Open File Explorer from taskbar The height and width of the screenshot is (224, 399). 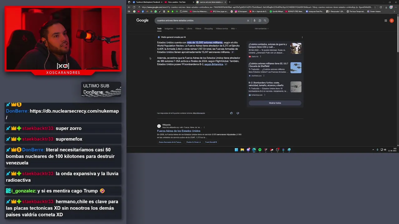242,150
